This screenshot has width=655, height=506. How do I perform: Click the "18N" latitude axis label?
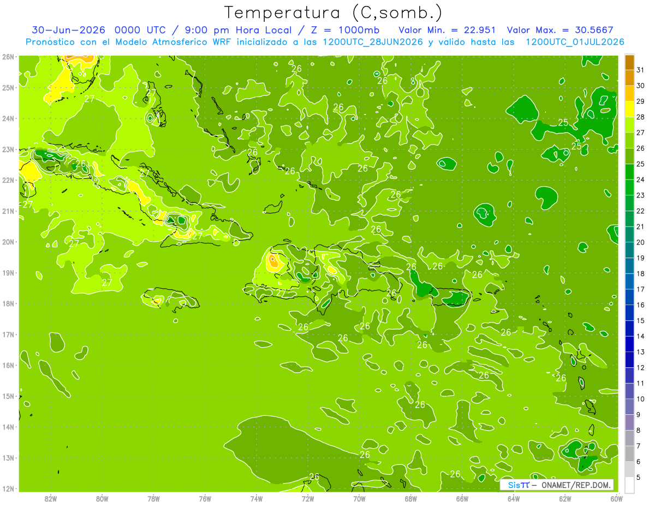[8, 303]
